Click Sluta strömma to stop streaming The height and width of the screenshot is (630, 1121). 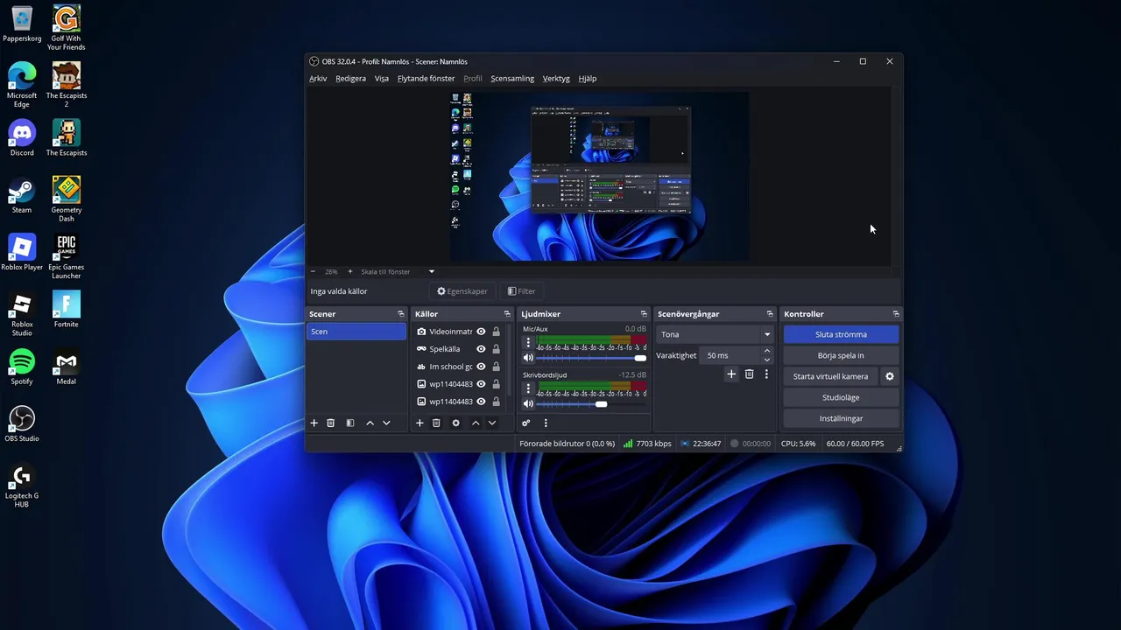pos(841,334)
